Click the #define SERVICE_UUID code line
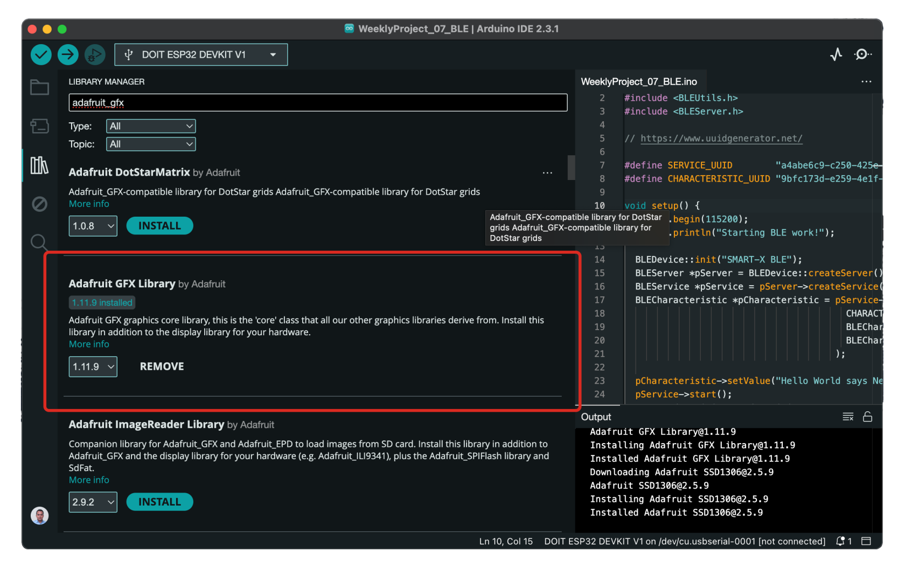This screenshot has width=905, height=574. [x=753, y=165]
